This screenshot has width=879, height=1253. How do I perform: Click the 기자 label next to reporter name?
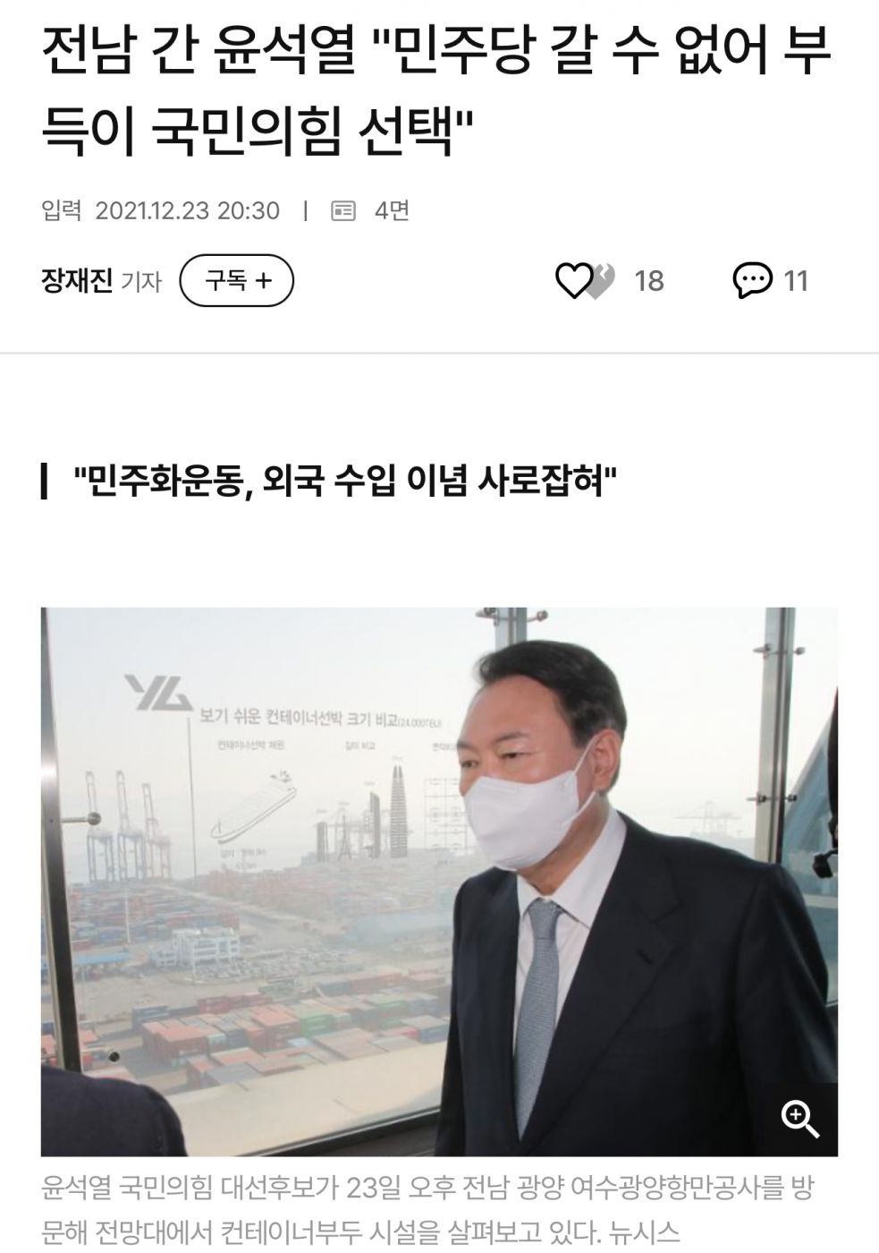(x=141, y=282)
